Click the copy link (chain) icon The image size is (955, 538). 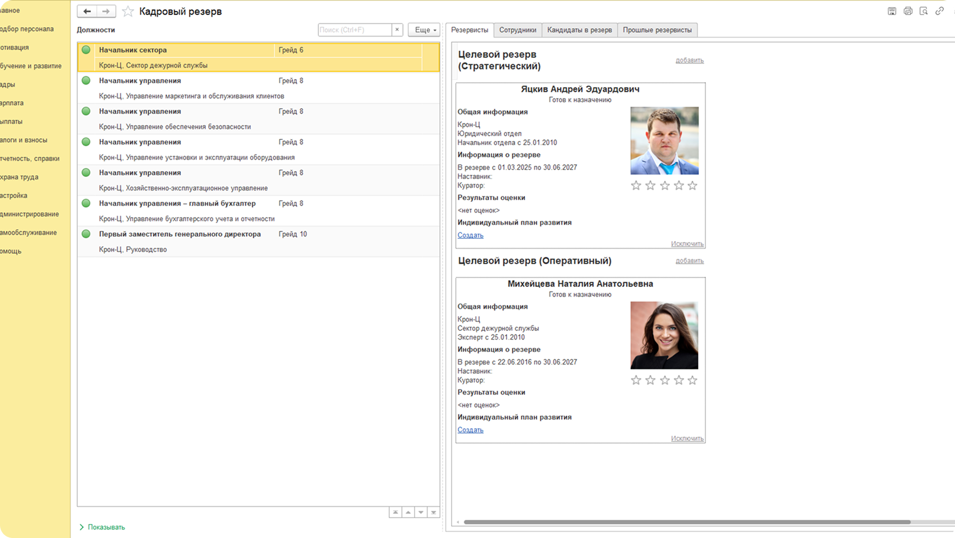click(939, 11)
